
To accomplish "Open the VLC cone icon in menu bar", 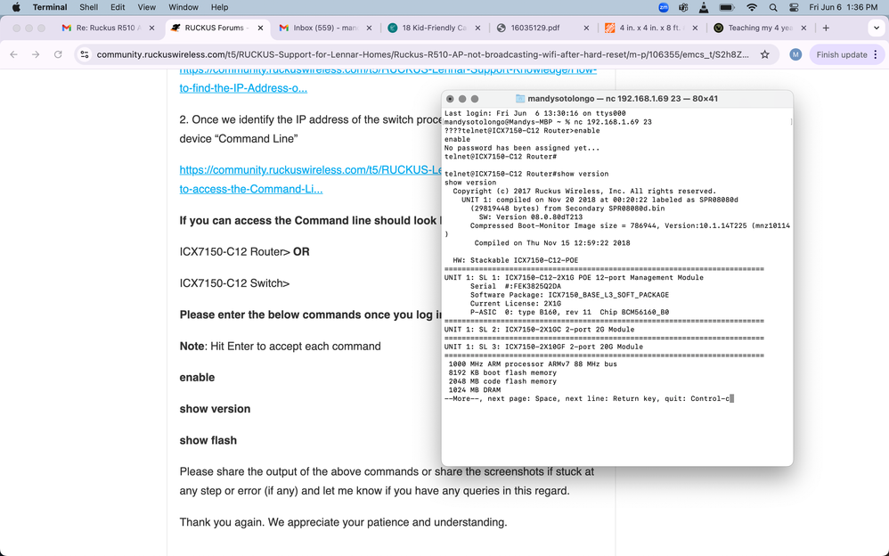I will tap(704, 9).
